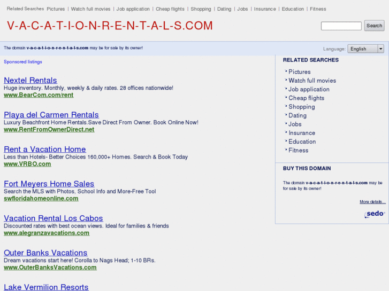Click the BUY THIS DOMAIN heading
Image resolution: width=389 pixels, height=291 pixels.
coord(307,168)
